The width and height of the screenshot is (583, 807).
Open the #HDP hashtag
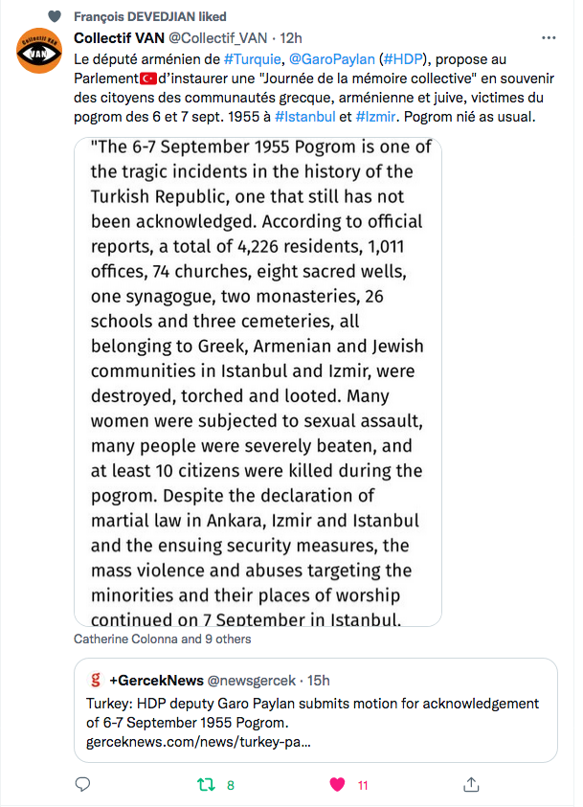403,59
